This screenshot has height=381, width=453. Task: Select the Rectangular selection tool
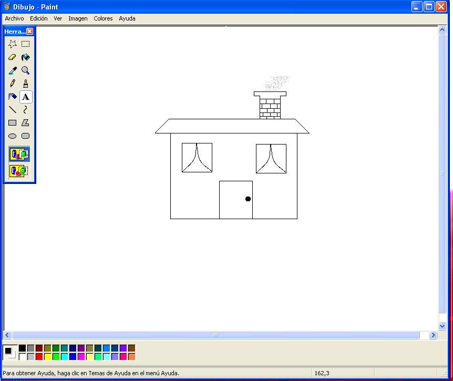point(25,44)
